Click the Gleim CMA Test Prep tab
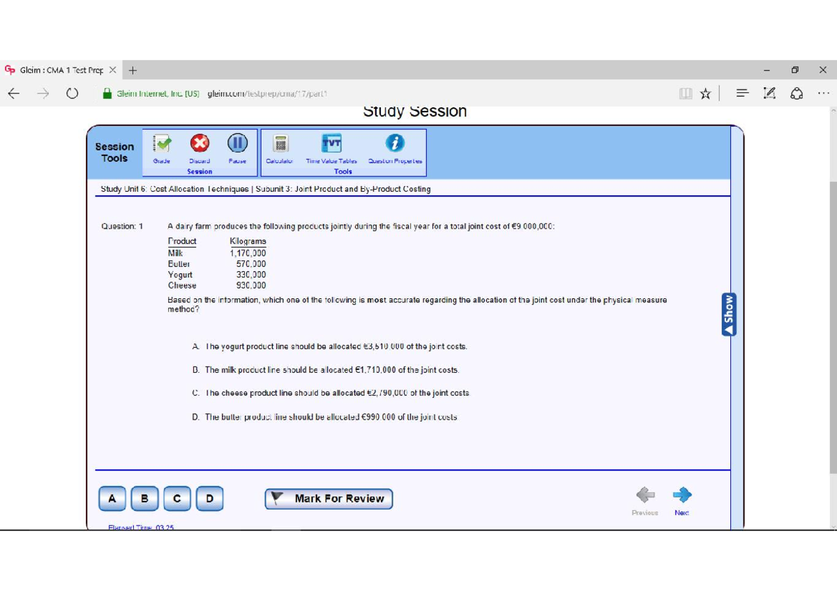Image resolution: width=837 pixels, height=591 pixels. pos(59,70)
